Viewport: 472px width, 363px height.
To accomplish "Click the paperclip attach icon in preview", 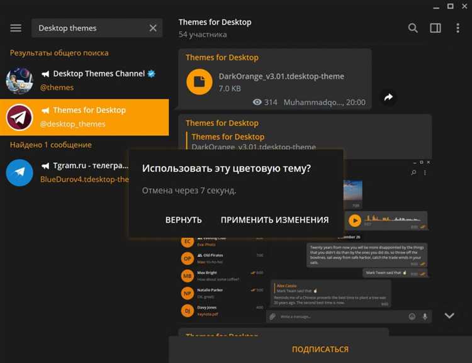I will coord(273,316).
